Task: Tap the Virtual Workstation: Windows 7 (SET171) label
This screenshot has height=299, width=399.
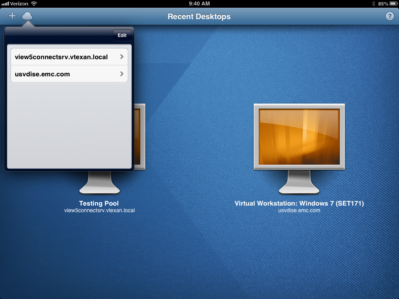Action: click(x=299, y=203)
